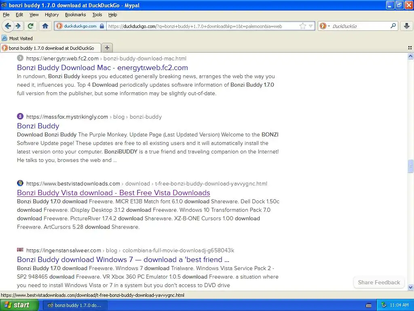Open the Bookmarks menu
The width and height of the screenshot is (414, 311).
coord(76,15)
